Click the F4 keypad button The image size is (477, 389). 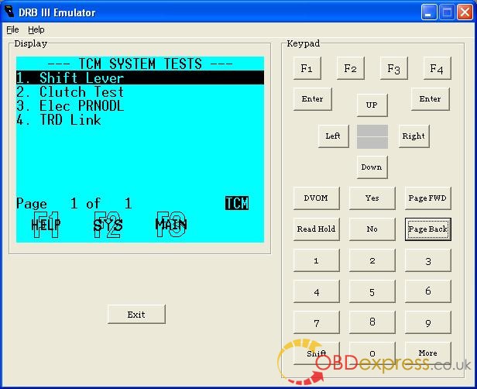click(437, 68)
